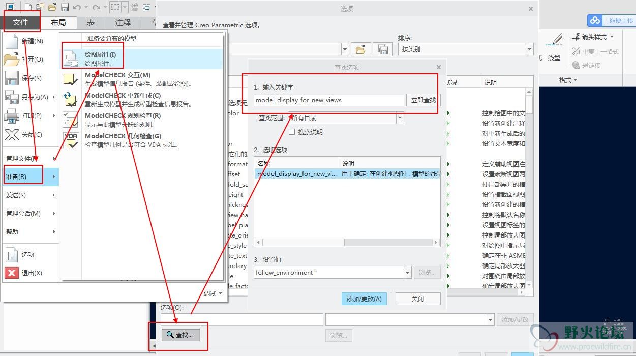
Task: Open the 管理文件 submenu
Action: coord(31,158)
